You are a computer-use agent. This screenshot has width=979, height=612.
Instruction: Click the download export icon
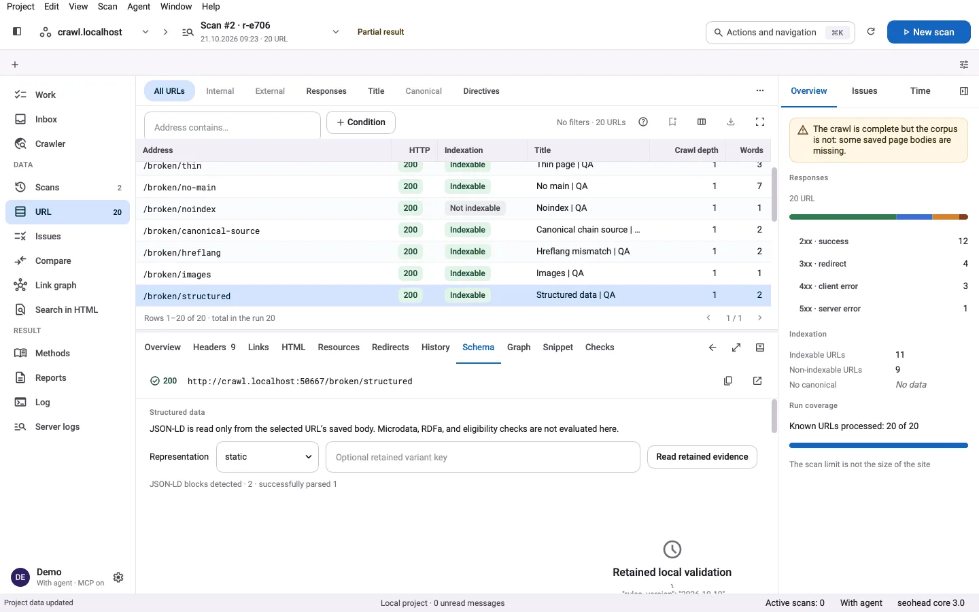731,122
